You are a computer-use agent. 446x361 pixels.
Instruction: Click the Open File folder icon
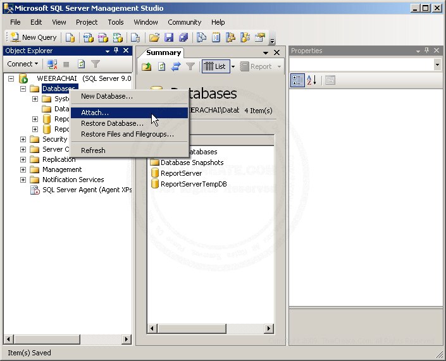pos(154,37)
